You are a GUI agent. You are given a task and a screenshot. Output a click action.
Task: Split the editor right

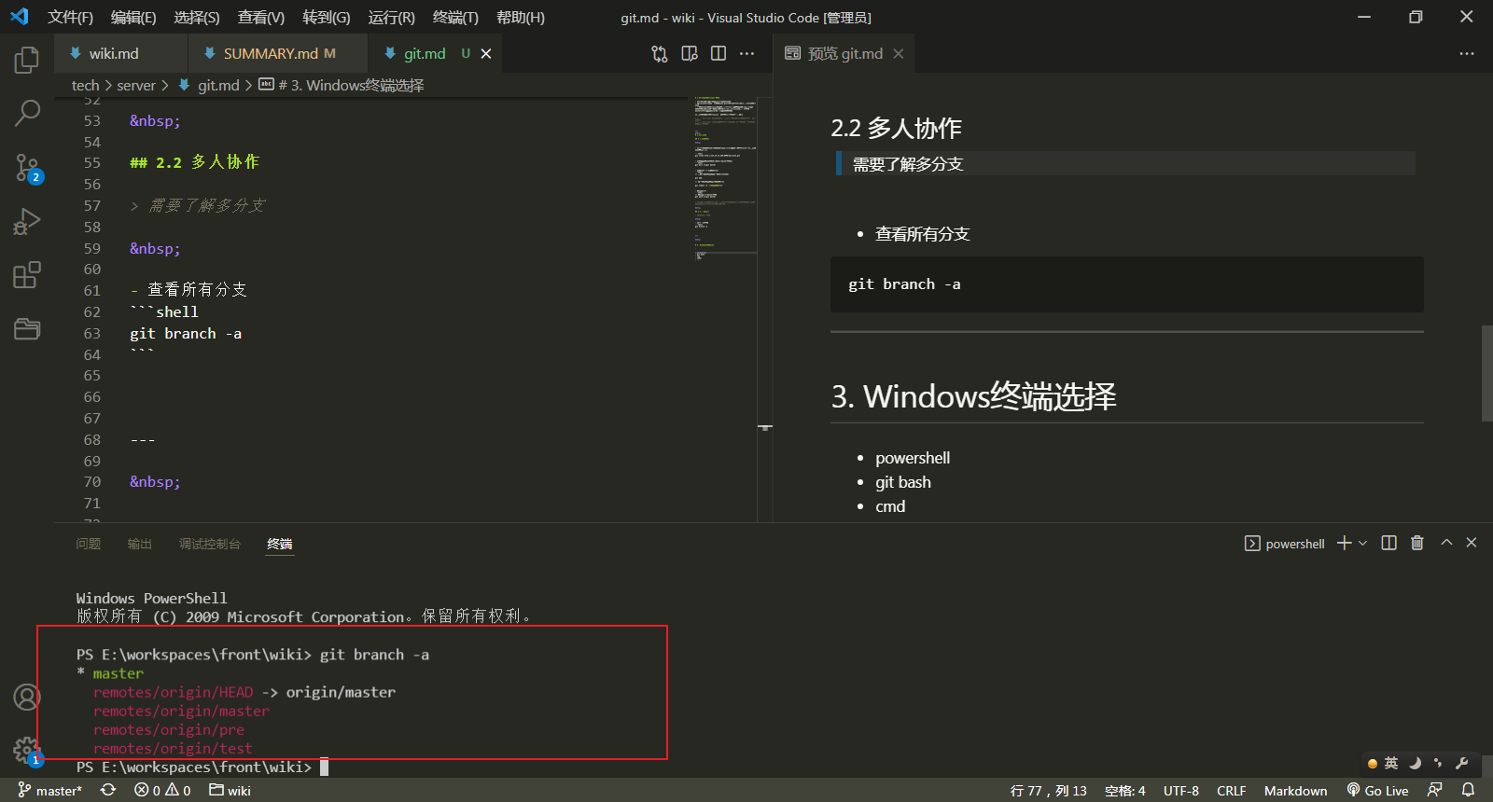(719, 54)
